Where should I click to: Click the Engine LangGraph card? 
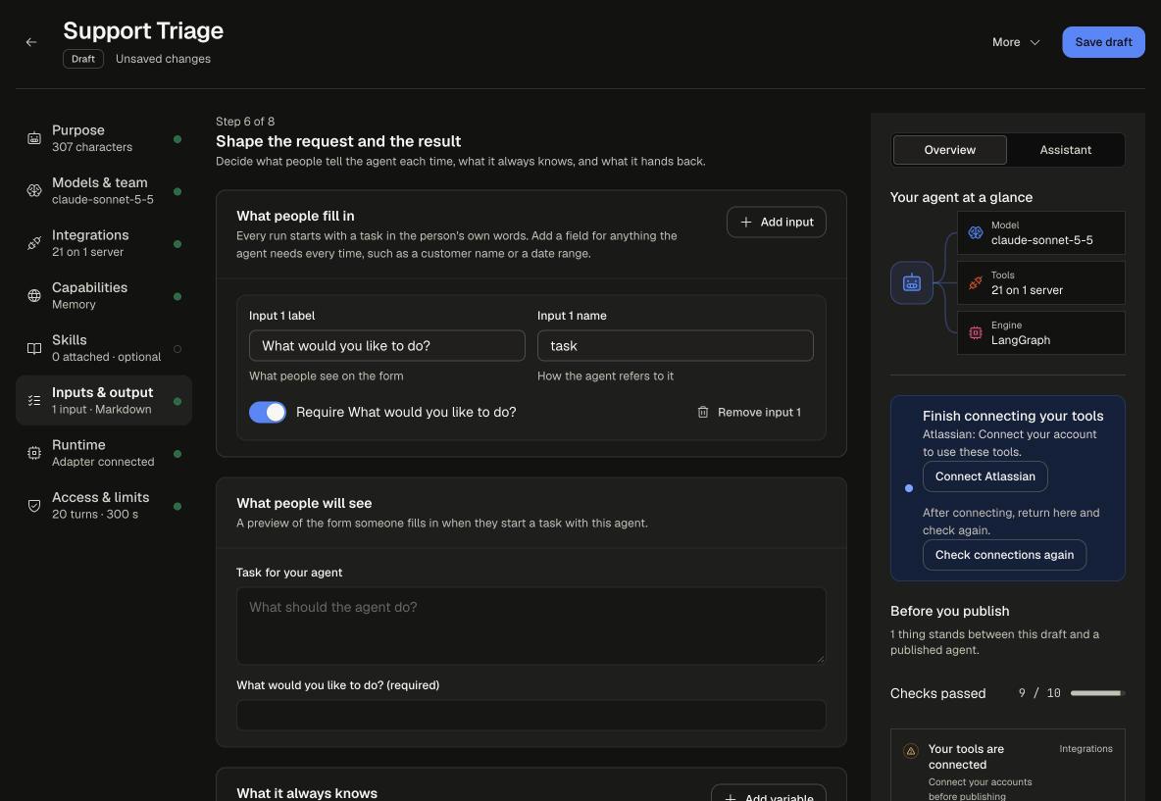[1040, 333]
